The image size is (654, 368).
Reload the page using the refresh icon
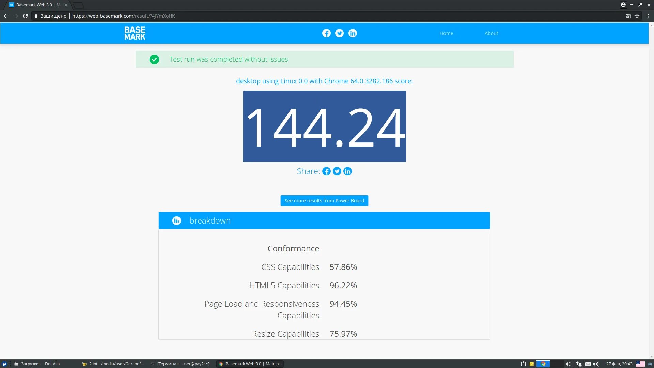click(x=25, y=16)
